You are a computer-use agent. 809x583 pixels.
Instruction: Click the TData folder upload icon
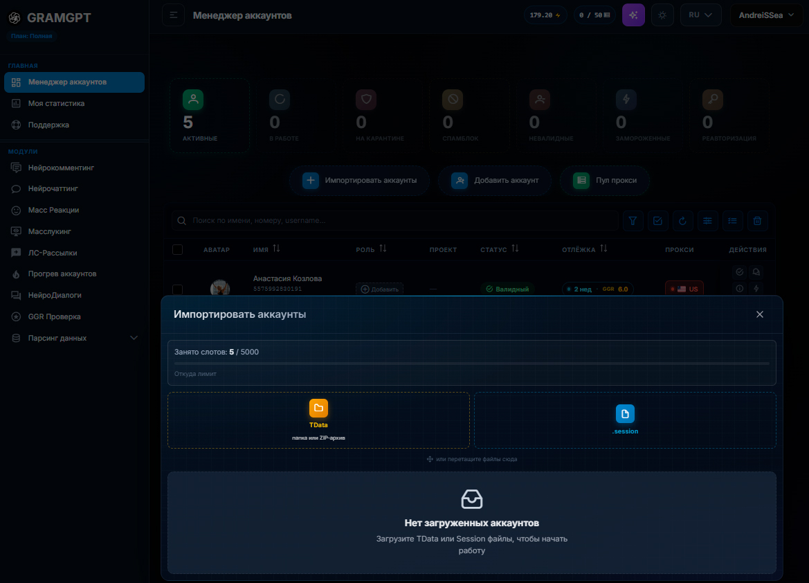pyautogui.click(x=318, y=408)
